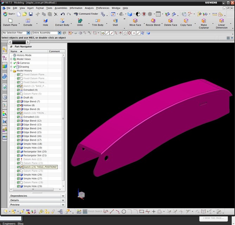235x225 pixels.
Task: Click the Start button
Action: 9,14
